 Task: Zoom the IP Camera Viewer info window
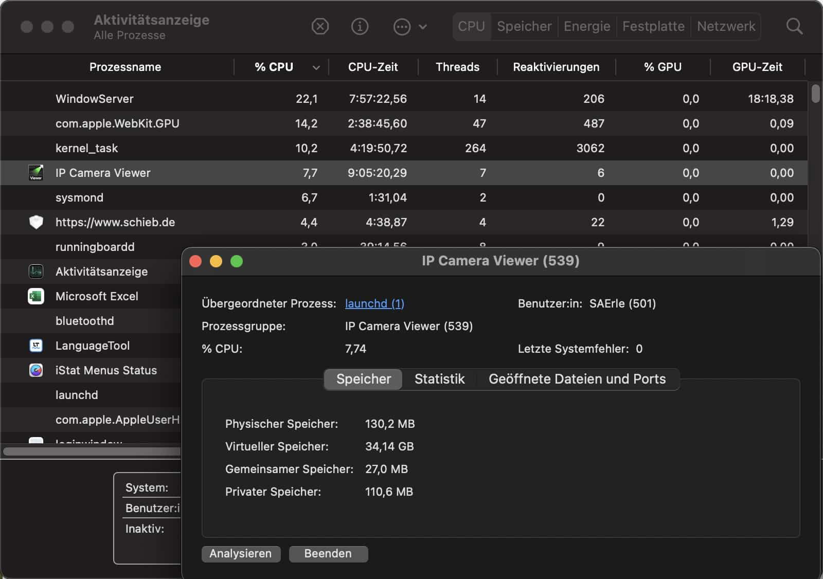237,261
